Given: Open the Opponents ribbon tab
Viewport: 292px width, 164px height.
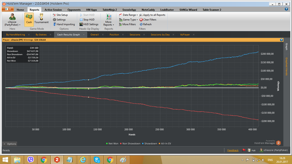Looking at the screenshot, I should click(74, 10).
